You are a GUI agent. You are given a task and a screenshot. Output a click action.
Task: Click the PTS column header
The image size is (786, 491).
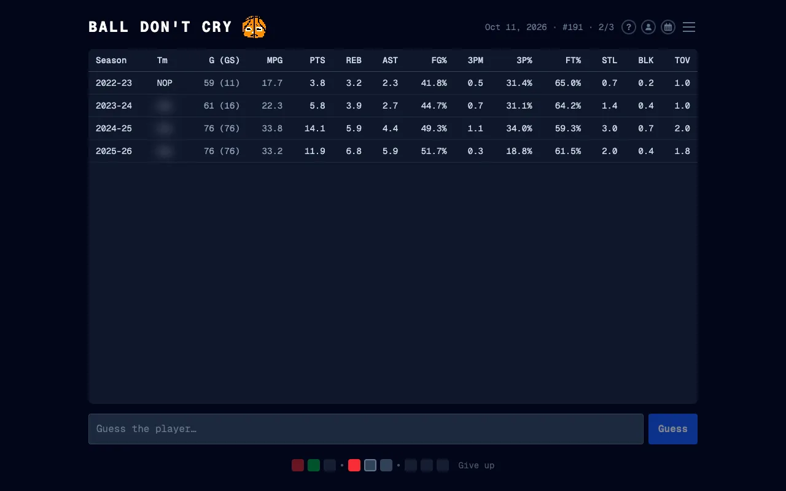tap(317, 60)
